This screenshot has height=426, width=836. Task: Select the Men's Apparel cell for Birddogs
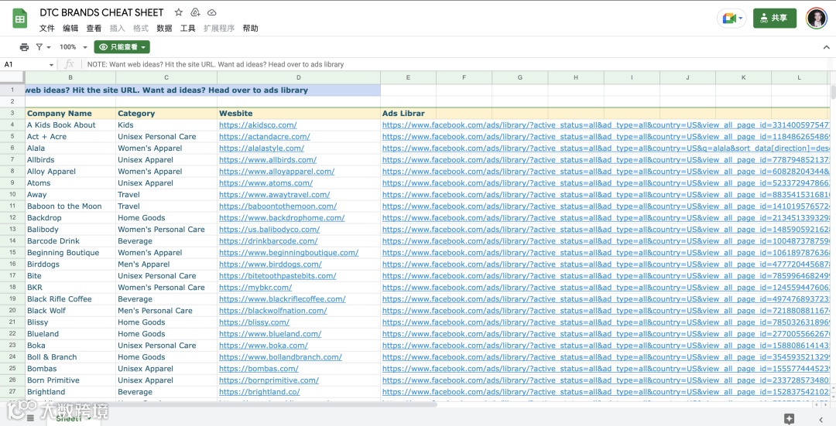pos(166,264)
